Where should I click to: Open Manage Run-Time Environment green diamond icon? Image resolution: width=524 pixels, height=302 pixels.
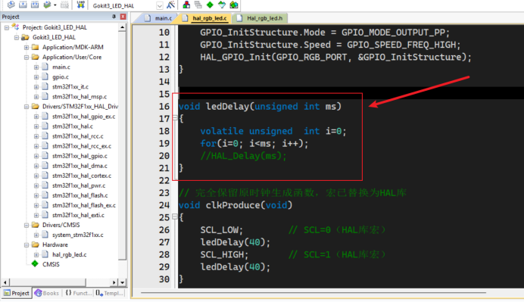coord(210,5)
